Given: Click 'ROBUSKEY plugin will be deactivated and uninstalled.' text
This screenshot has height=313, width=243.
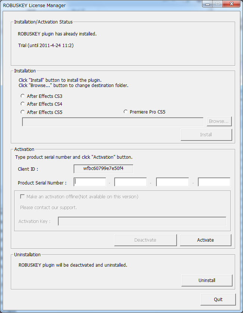Looking at the screenshot, I should [73, 265].
